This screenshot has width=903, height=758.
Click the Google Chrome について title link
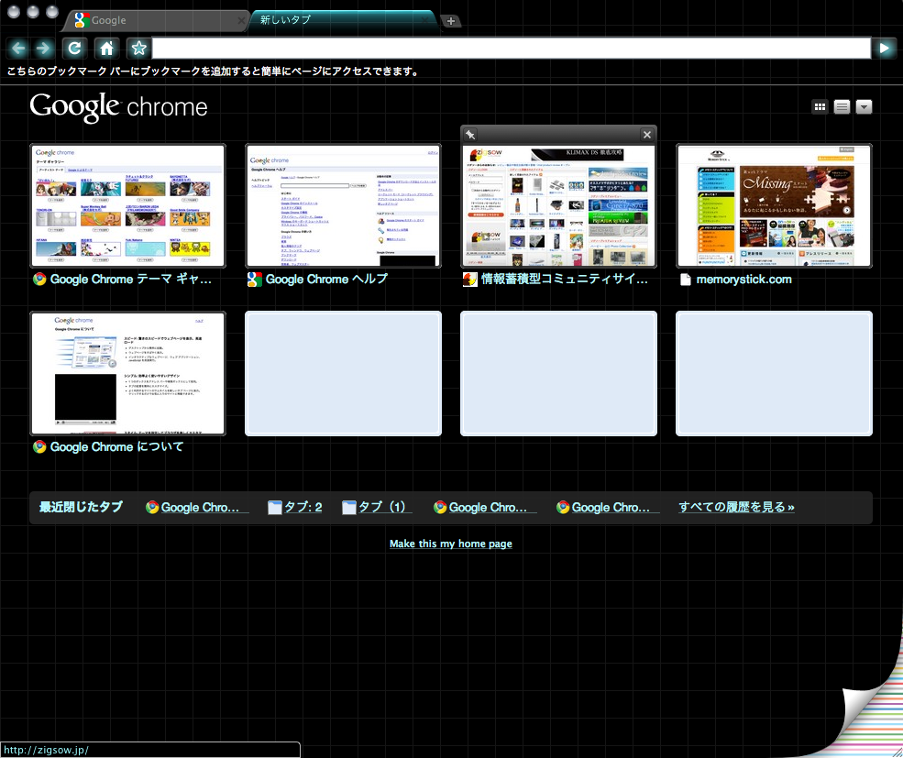117,447
